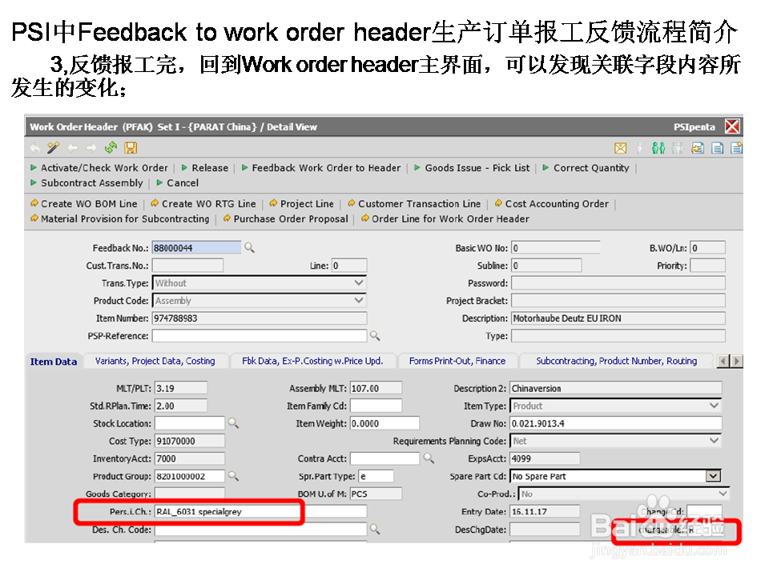This screenshot has width=769, height=576.
Task: Click the Item Number field
Action: (260, 318)
